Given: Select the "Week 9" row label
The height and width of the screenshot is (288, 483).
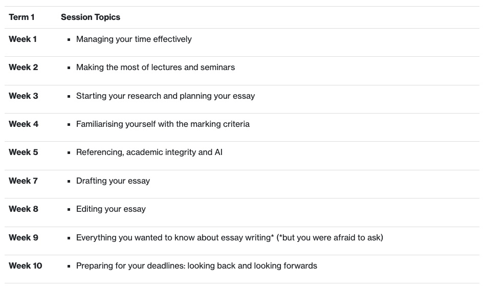Looking at the screenshot, I should [x=24, y=238].
